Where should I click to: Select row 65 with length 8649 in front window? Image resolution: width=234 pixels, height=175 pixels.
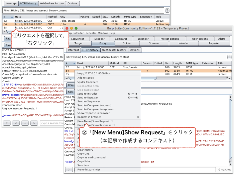(x=148, y=74)
